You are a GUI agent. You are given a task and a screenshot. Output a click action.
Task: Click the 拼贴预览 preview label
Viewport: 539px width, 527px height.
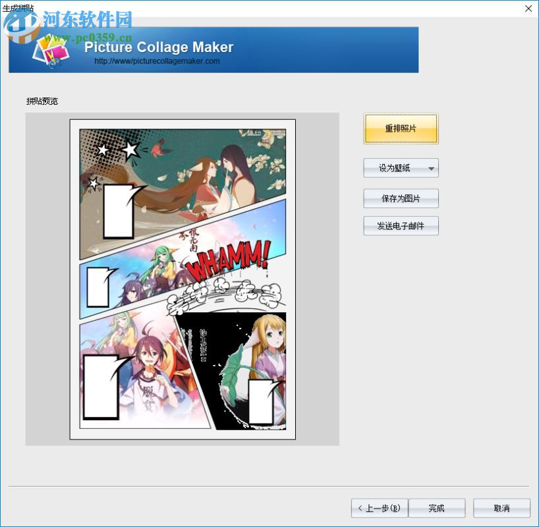(x=41, y=101)
